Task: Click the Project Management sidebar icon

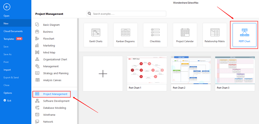Action: [x=37, y=94]
